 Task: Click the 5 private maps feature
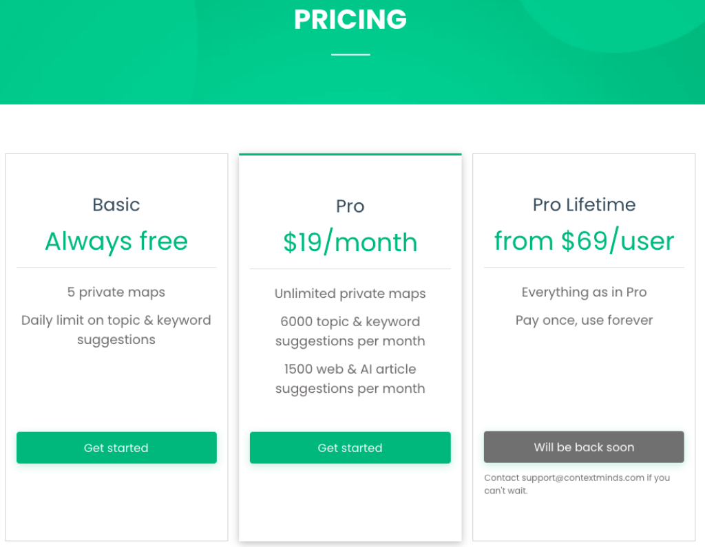tap(116, 292)
